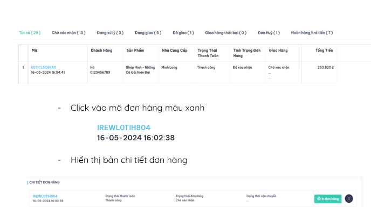This screenshot has height=207, width=371.
Task: Click Trạng thái thanh toán label in details
Action: tap(120, 196)
